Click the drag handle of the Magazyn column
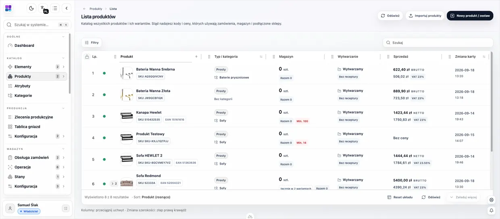500x219 pixels. click(274, 57)
